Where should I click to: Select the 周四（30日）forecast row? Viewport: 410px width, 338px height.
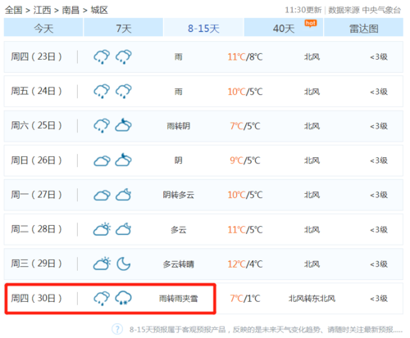coord(203,299)
